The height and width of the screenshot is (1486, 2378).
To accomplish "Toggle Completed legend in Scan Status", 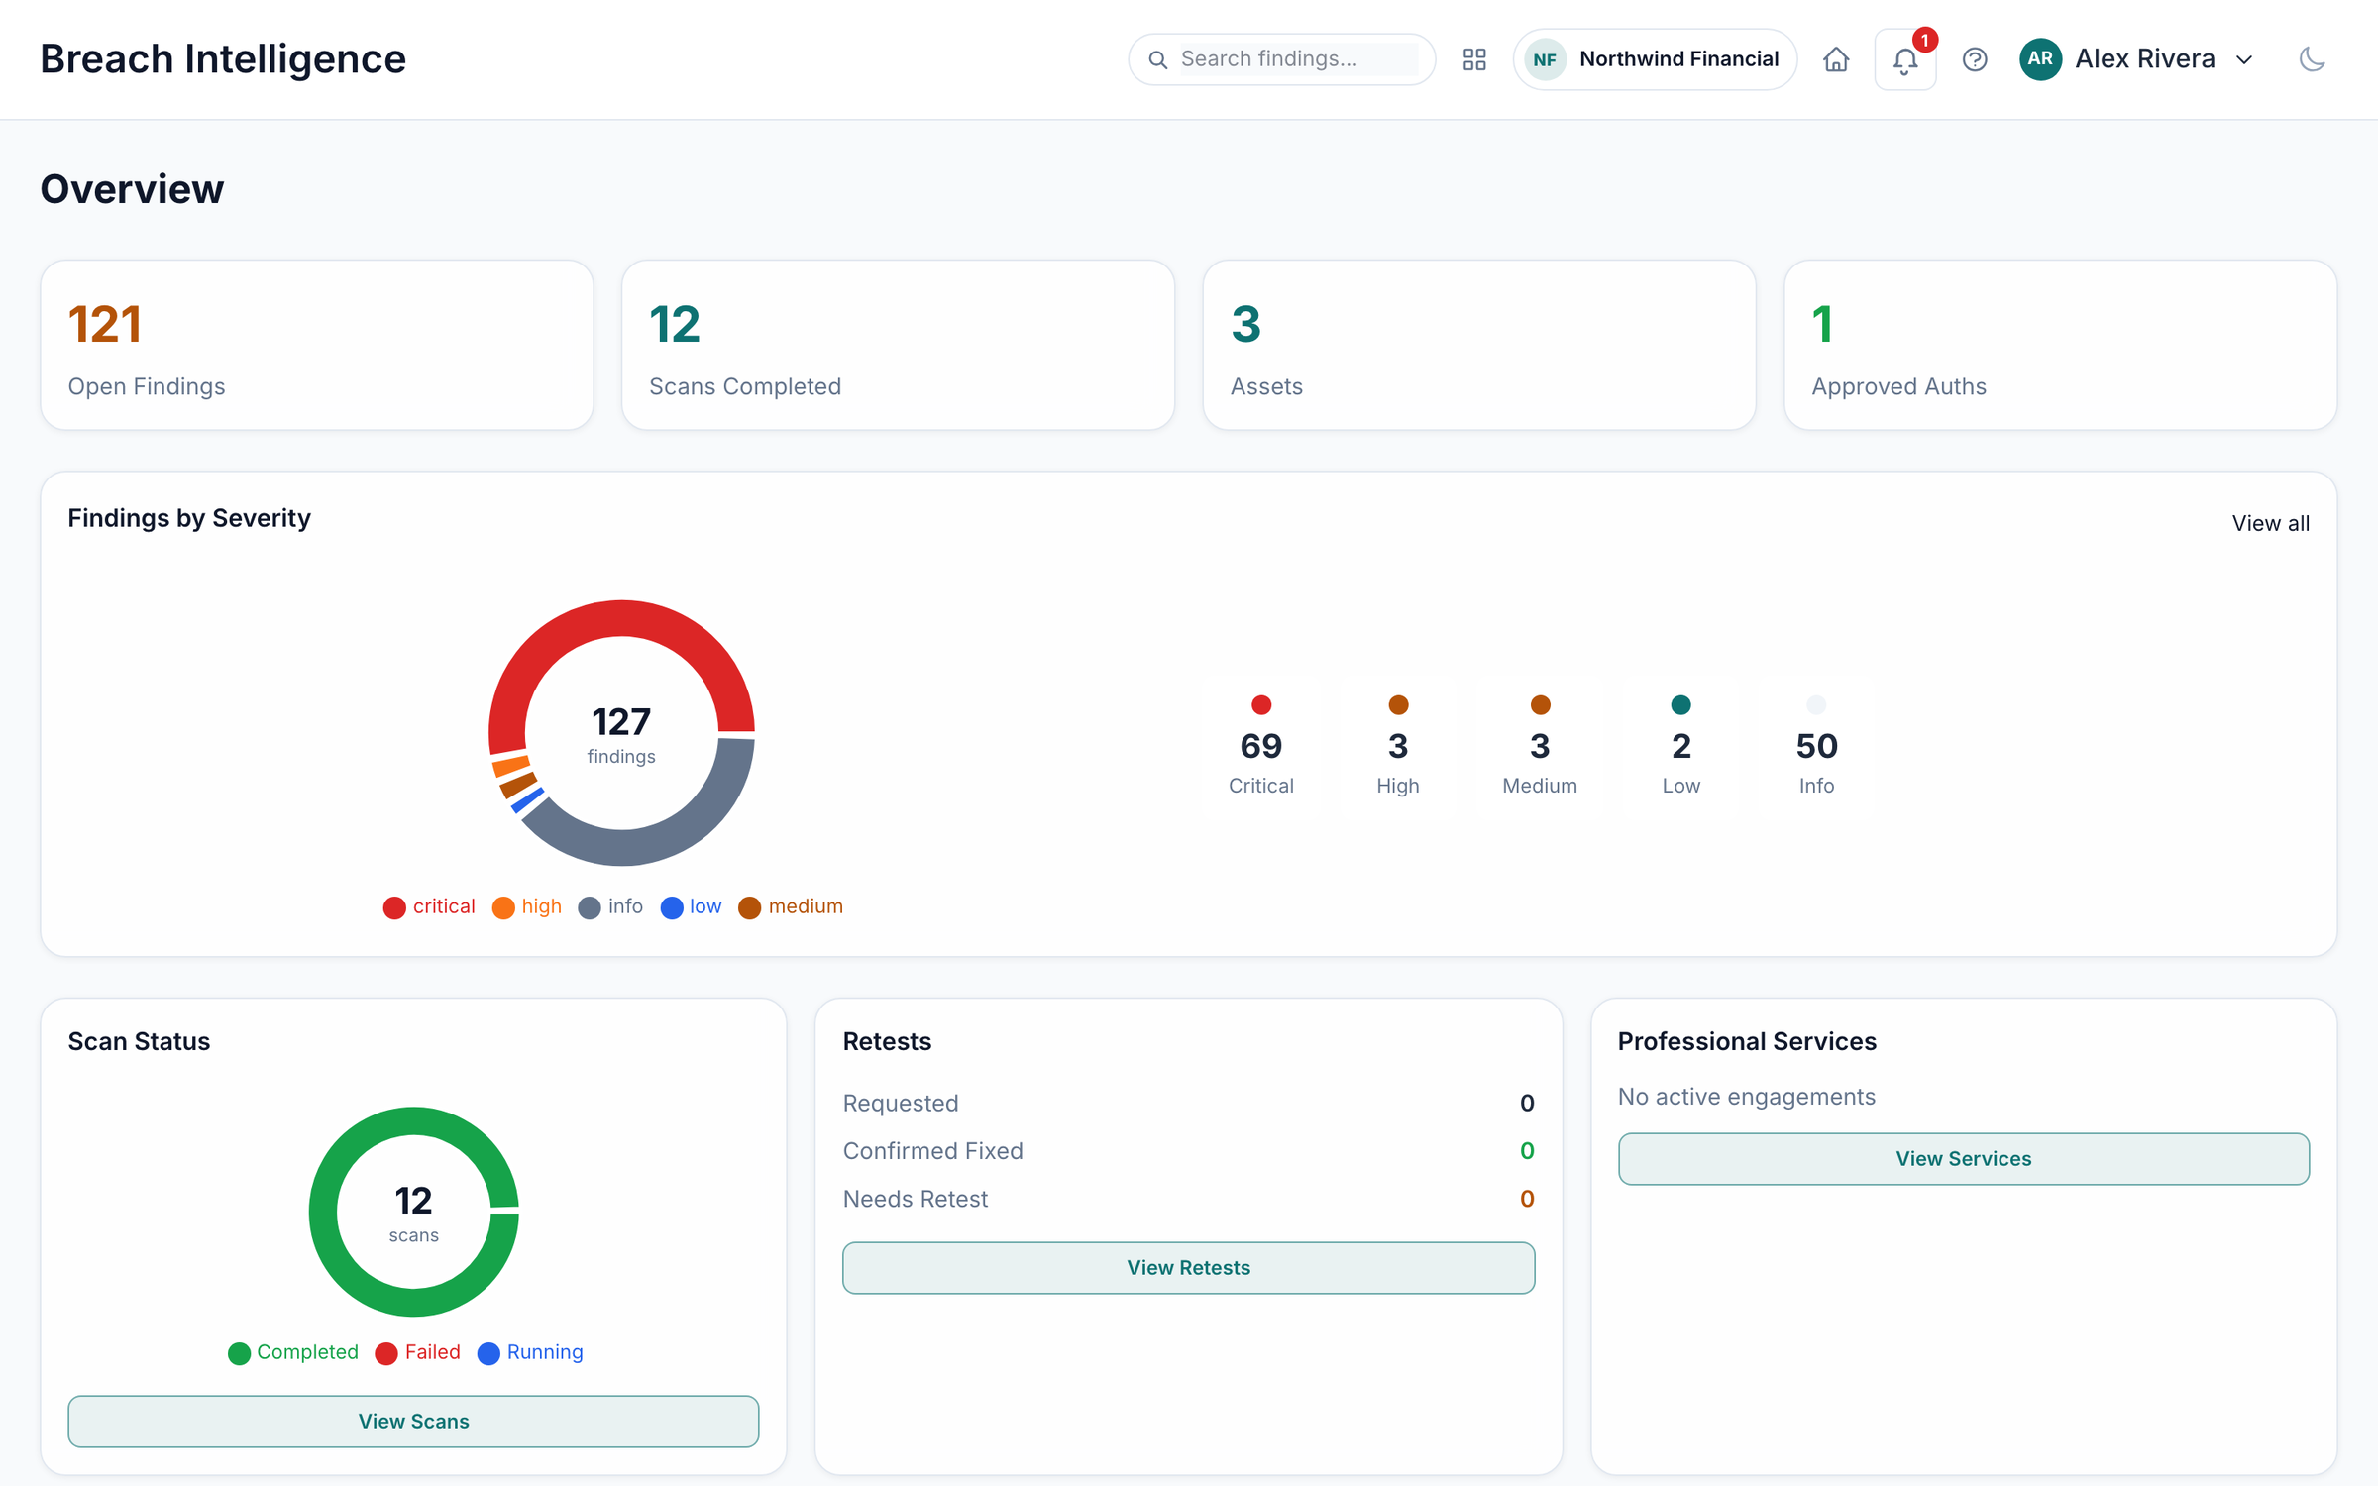I will 293,1352.
